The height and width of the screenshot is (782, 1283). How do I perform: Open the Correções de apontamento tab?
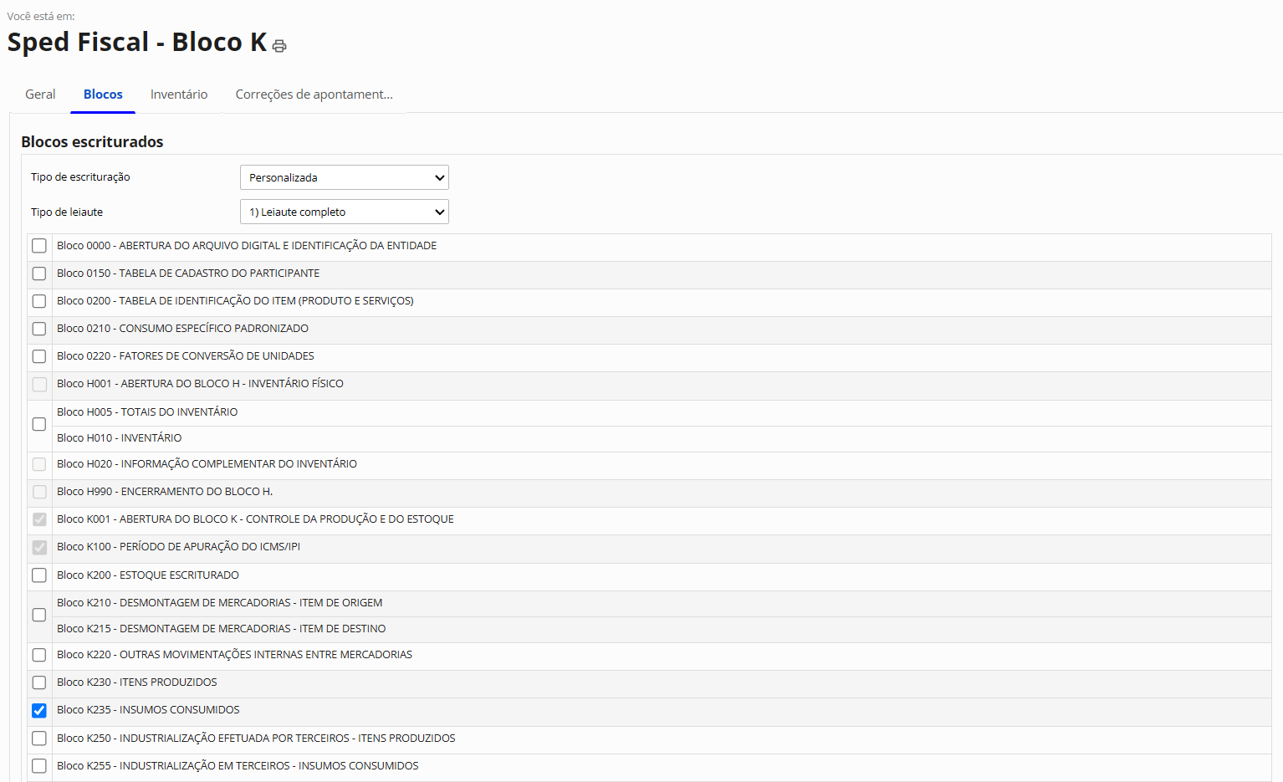(x=314, y=95)
